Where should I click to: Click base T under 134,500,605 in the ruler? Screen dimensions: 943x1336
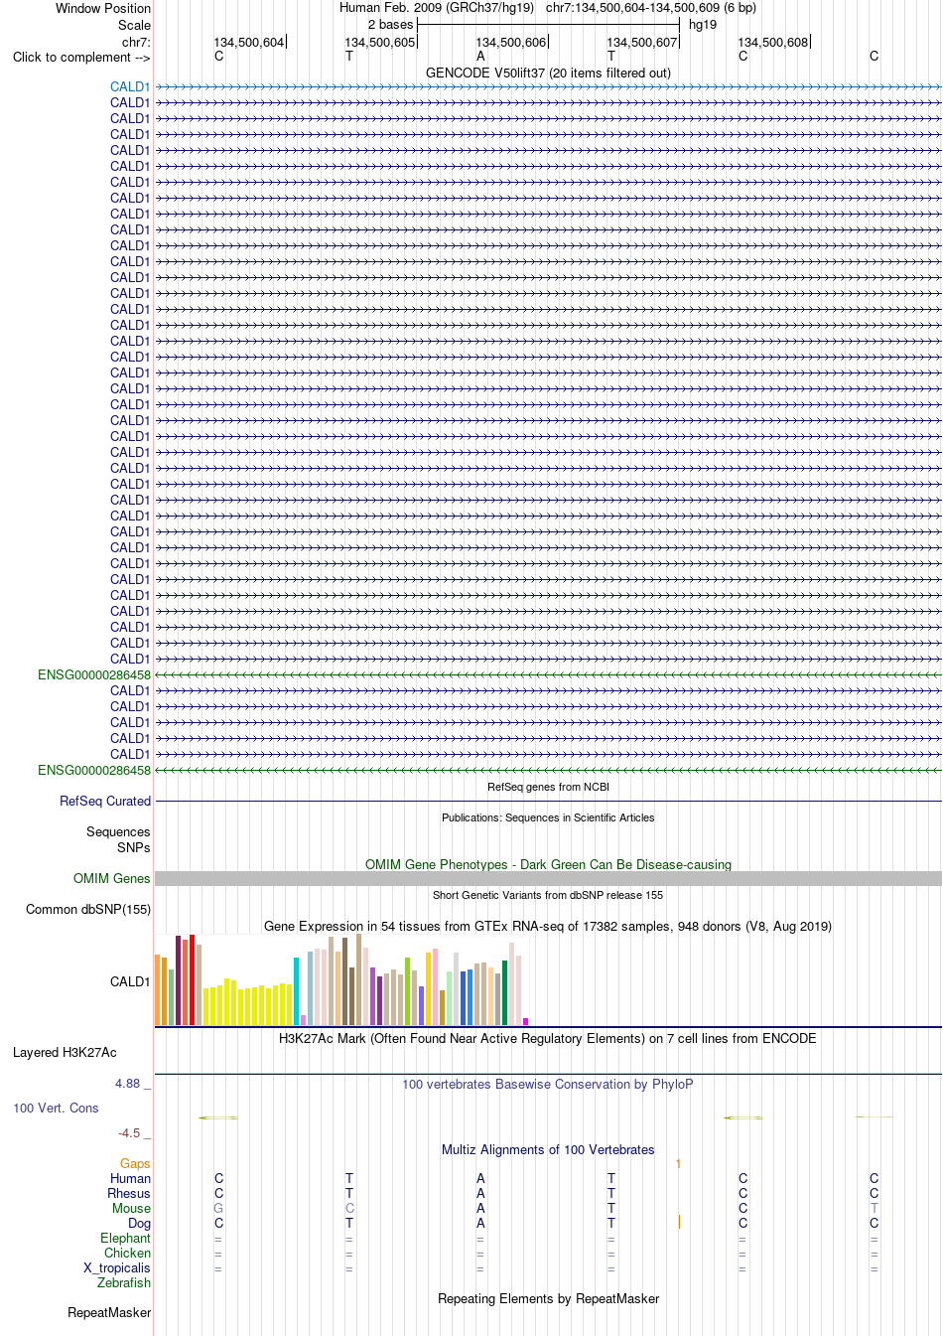pyautogui.click(x=349, y=57)
